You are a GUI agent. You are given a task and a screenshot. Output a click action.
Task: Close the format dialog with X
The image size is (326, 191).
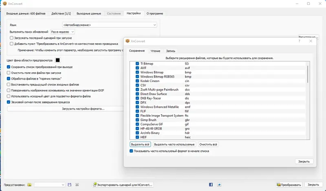[x=311, y=41]
